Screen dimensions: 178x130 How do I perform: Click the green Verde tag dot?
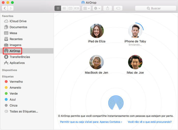coord(6,93)
